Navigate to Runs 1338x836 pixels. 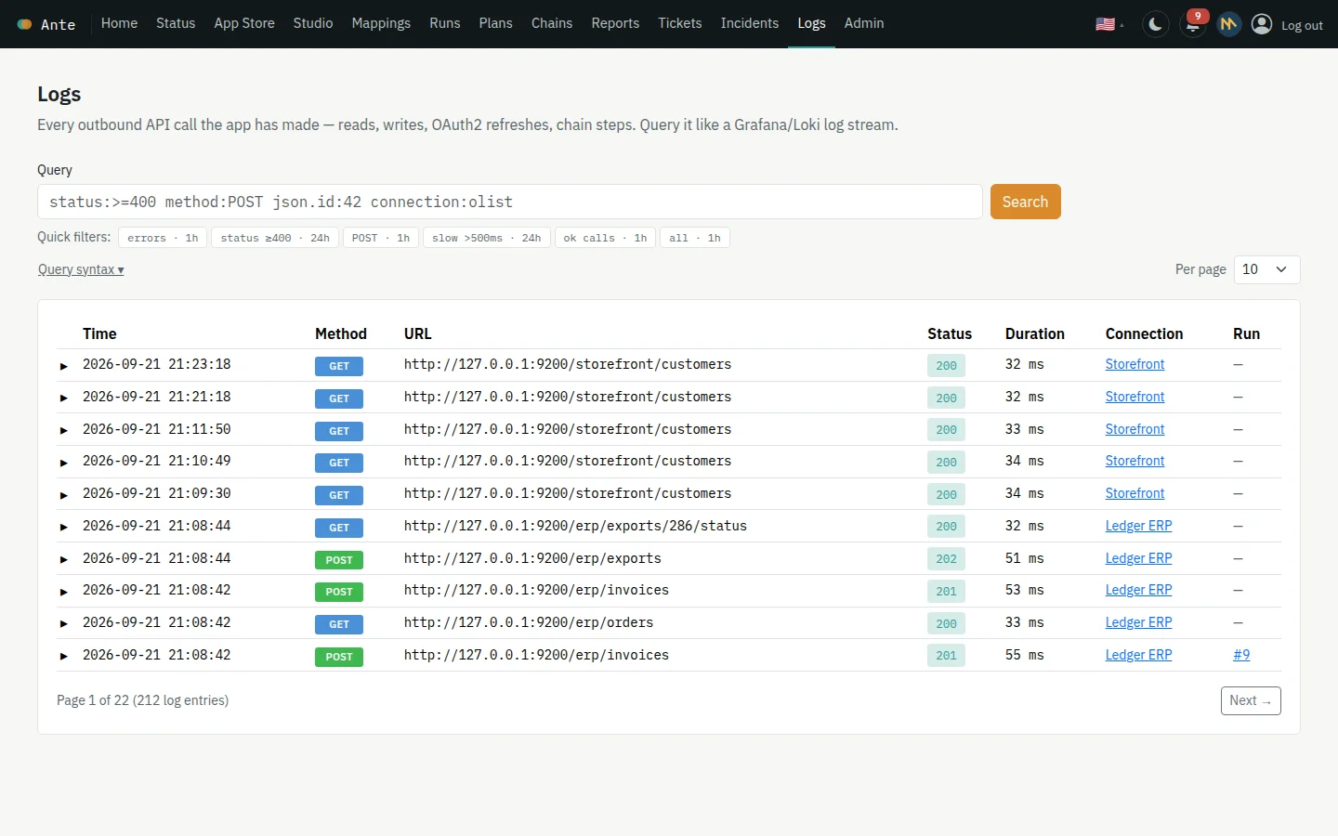point(445,23)
